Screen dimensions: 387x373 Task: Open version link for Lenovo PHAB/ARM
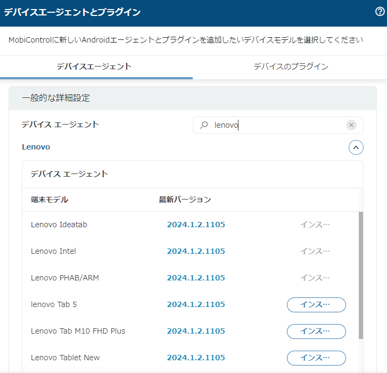(196, 278)
